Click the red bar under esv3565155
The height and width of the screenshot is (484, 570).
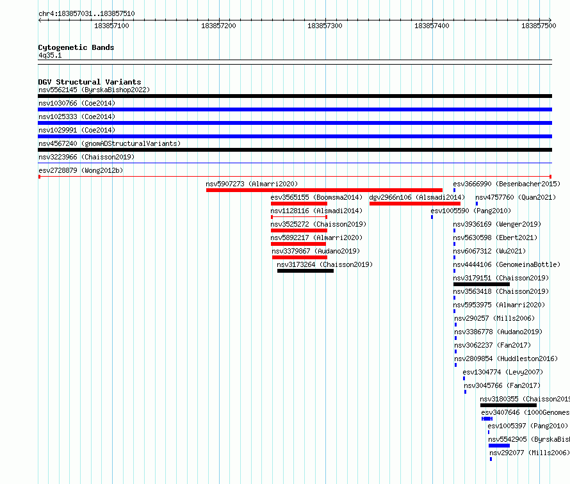coord(299,204)
